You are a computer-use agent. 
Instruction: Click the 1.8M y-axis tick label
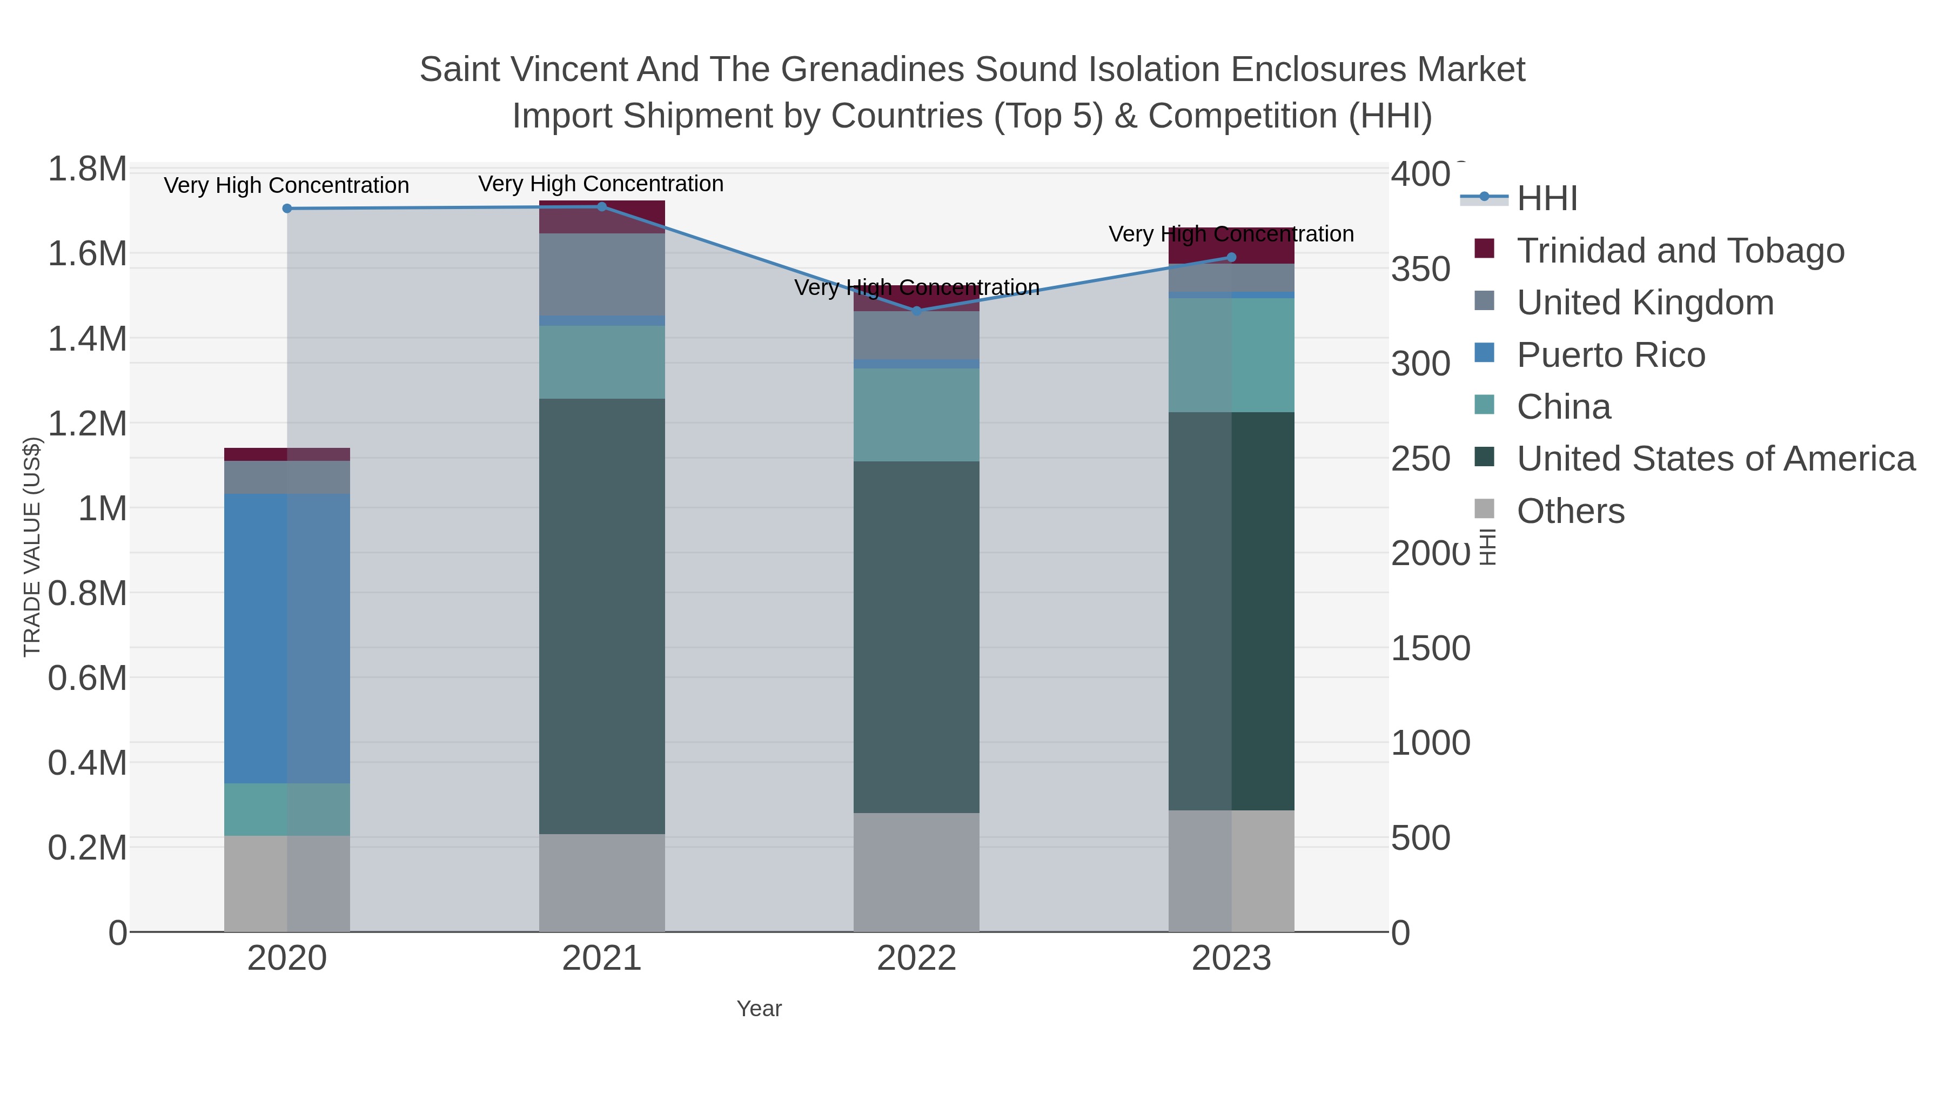click(x=88, y=169)
